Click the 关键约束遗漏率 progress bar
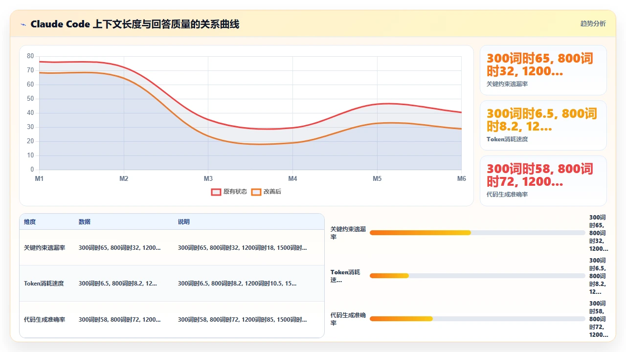The height and width of the screenshot is (352, 626). [477, 233]
